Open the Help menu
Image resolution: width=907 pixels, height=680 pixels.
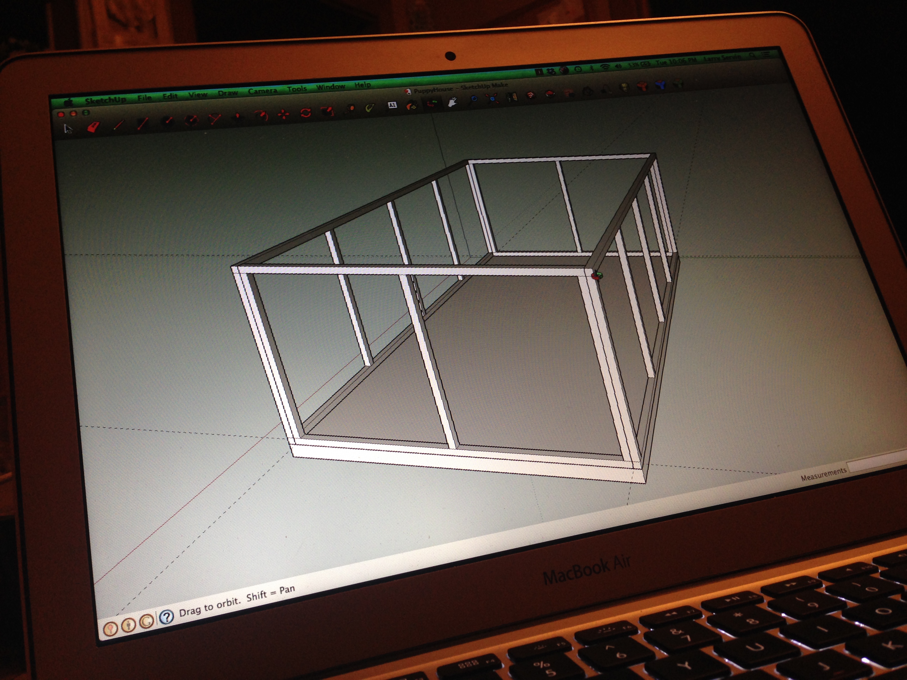click(x=362, y=84)
